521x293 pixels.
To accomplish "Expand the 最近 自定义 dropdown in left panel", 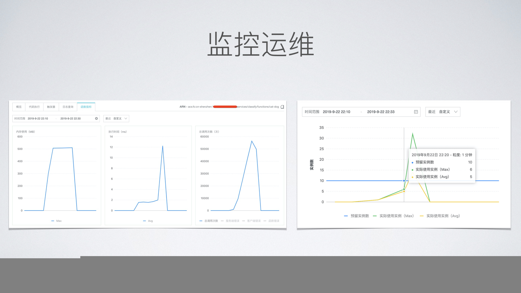I will [x=116, y=119].
